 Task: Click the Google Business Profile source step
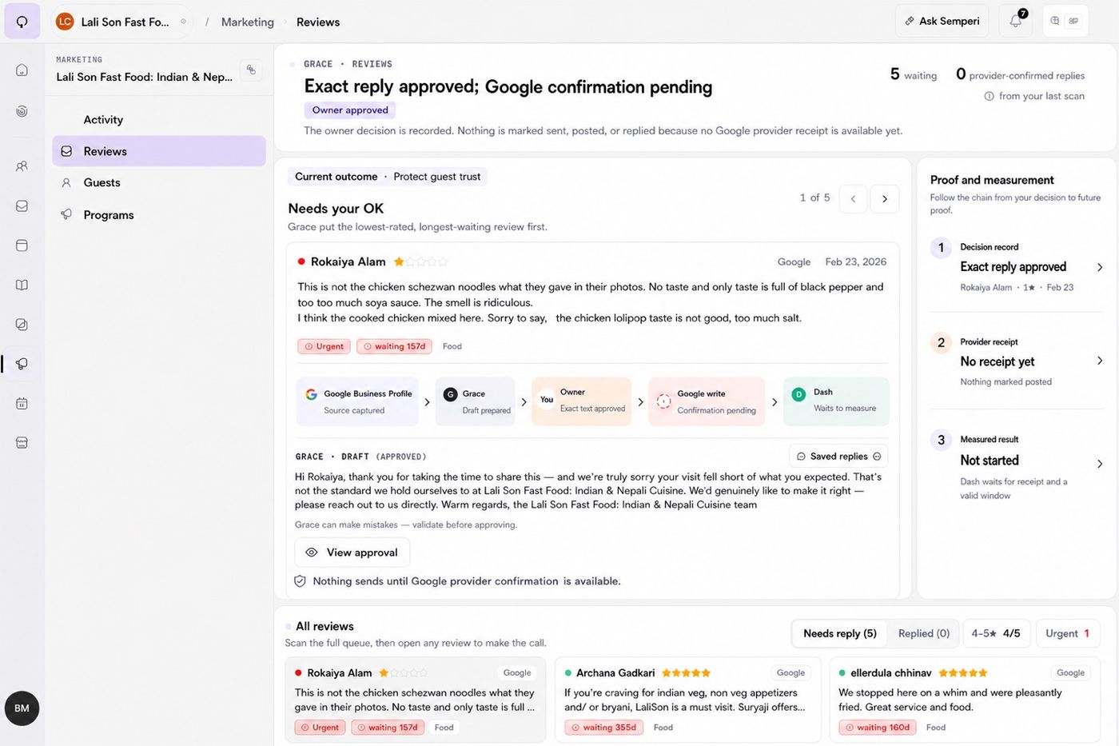click(x=357, y=401)
